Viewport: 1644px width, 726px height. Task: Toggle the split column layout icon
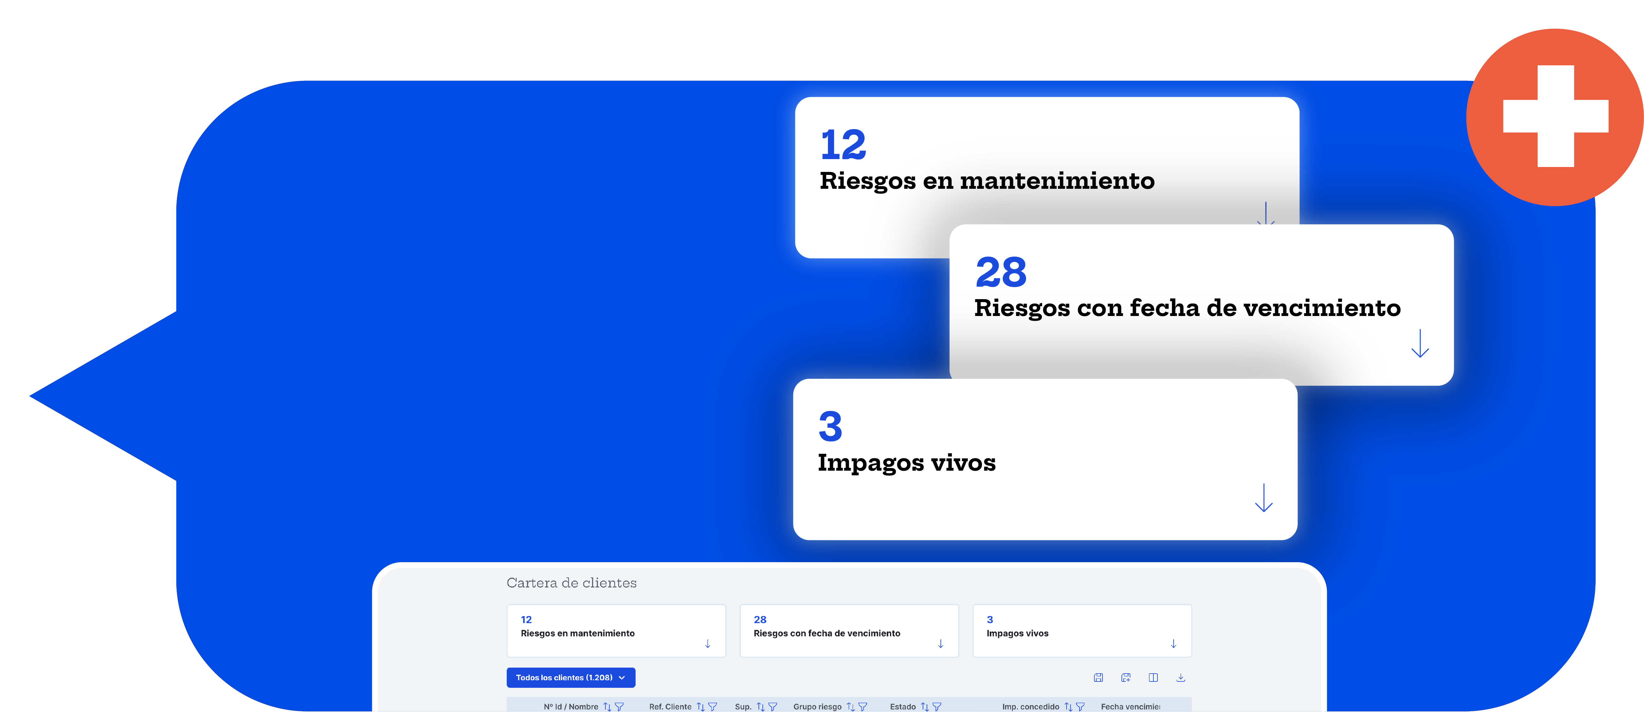pyautogui.click(x=1153, y=678)
